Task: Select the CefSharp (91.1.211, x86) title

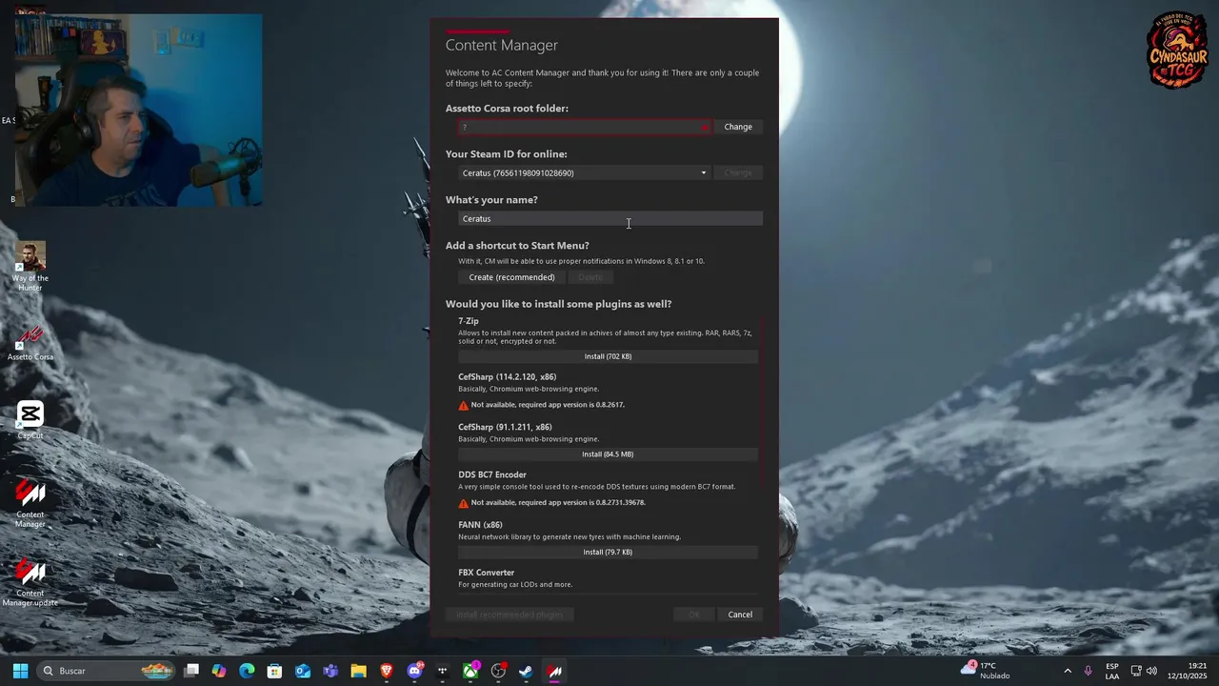Action: click(x=505, y=427)
